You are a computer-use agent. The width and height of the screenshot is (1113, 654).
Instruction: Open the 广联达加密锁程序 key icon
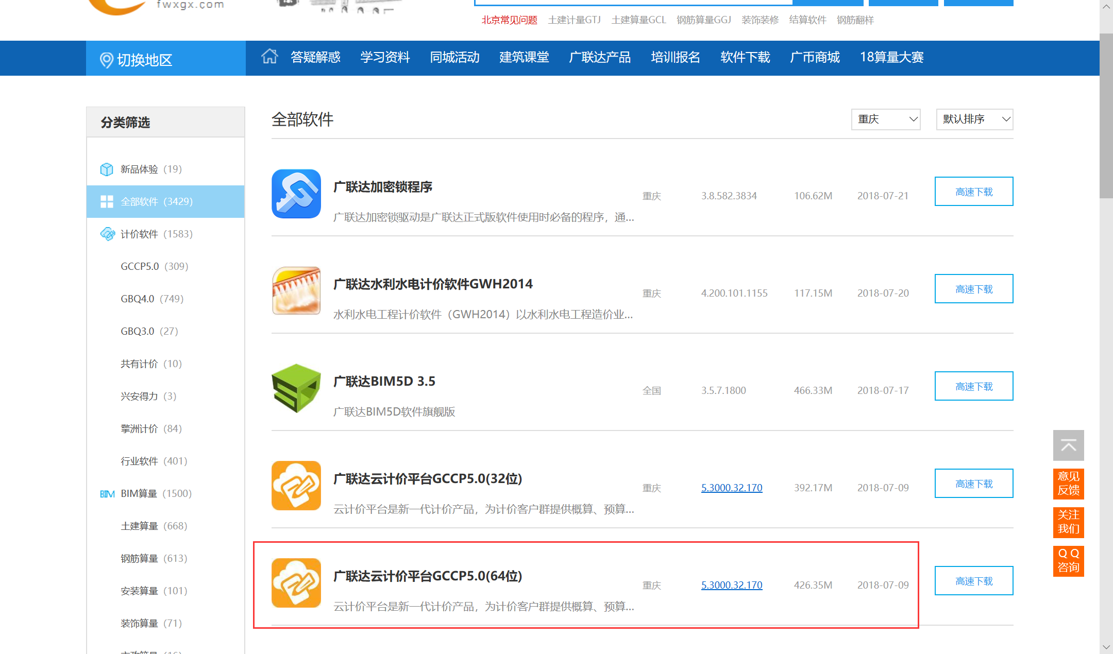pyautogui.click(x=296, y=194)
